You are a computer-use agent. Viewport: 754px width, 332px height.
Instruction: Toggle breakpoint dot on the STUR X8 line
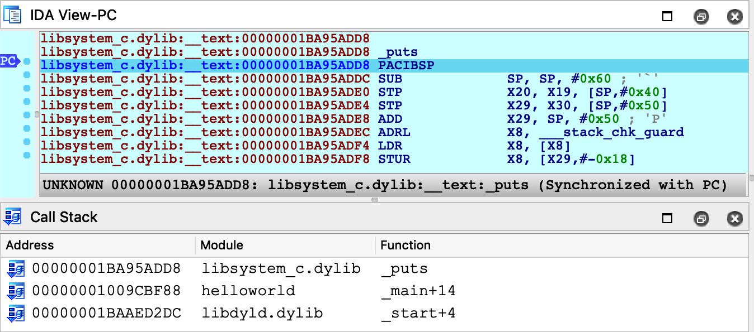coord(26,155)
